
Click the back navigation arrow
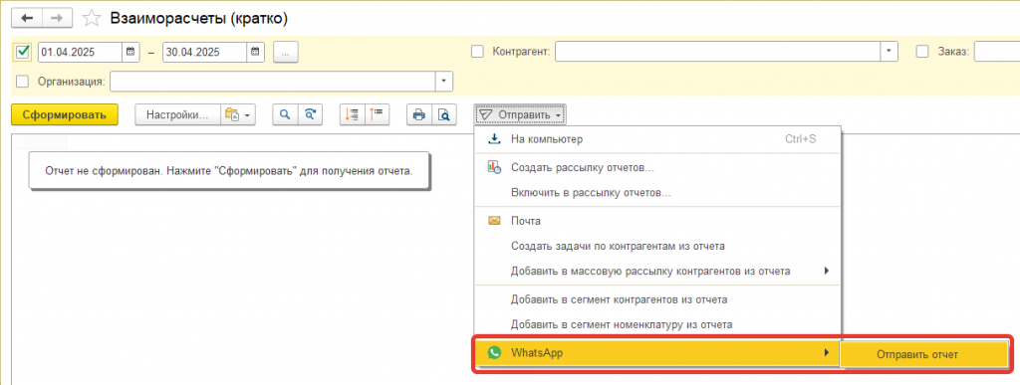(27, 18)
